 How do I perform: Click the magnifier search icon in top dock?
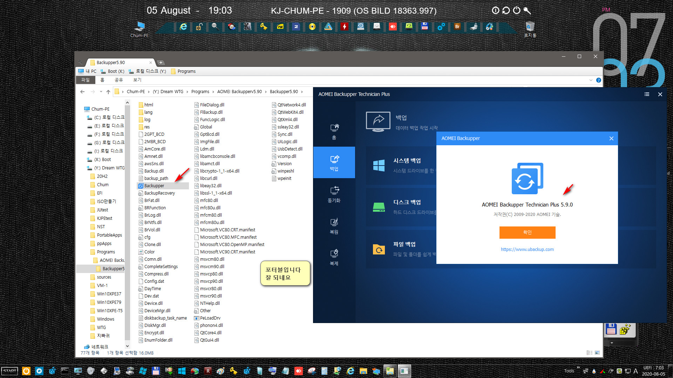click(215, 27)
